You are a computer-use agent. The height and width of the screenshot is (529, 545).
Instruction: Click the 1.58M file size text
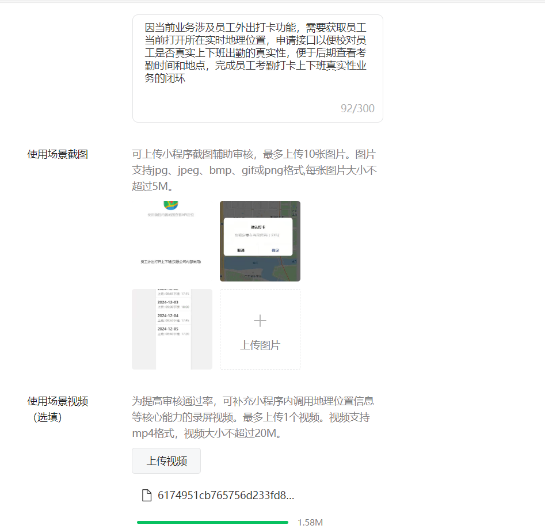coord(310,523)
